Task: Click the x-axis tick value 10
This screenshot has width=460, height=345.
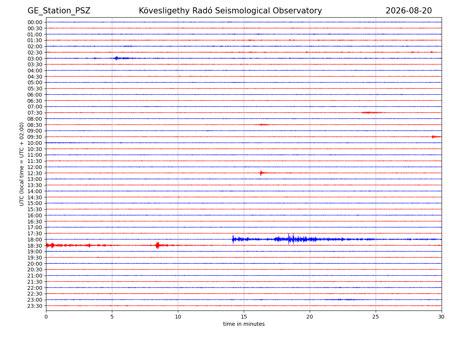Action: 178,317
